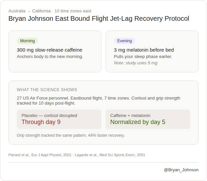Select the 300 mg slow-release caffeine text
The width and height of the screenshot is (207, 181).
click(x=49, y=50)
